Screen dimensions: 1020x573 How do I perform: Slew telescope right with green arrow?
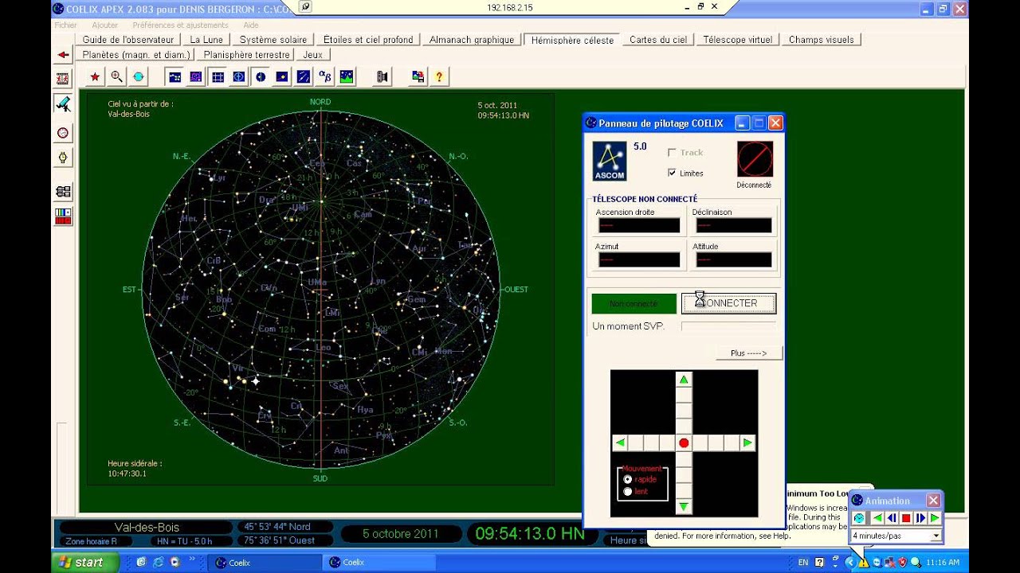coord(747,442)
